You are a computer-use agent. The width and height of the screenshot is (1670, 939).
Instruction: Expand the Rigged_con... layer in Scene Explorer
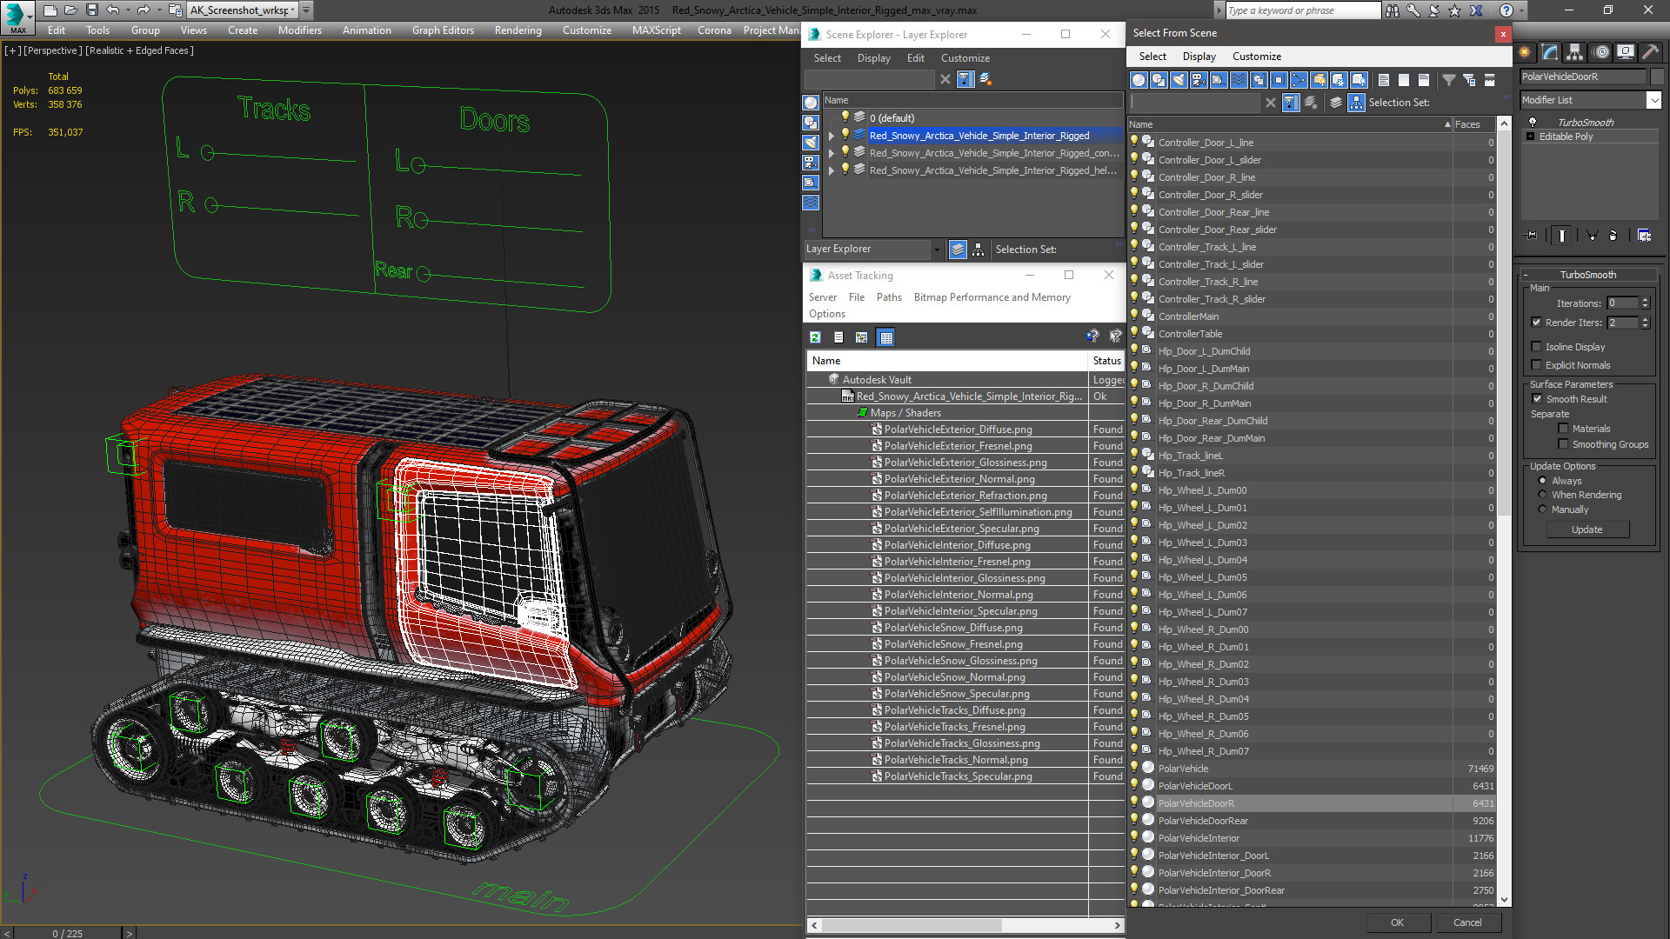tap(832, 153)
